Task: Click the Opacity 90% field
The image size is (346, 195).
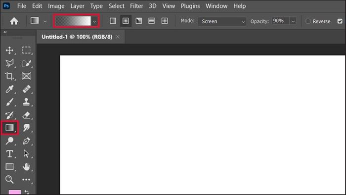Action: click(x=280, y=21)
